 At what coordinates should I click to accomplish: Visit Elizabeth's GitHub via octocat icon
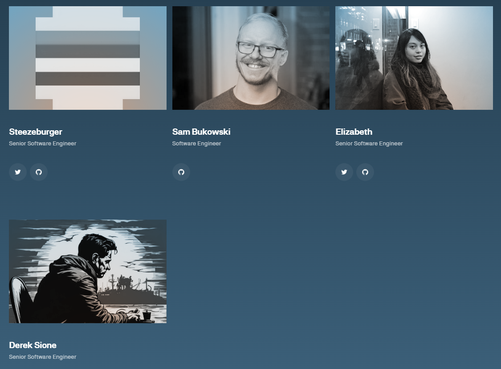[x=365, y=172]
